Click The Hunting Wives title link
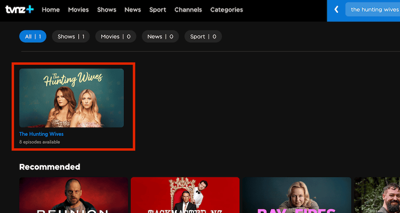The width and height of the screenshot is (400, 213). click(41, 134)
